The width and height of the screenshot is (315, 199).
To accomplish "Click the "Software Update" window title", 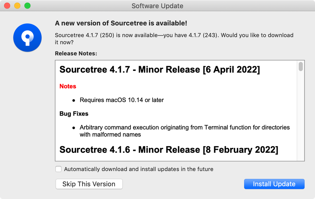I will click(x=158, y=6).
